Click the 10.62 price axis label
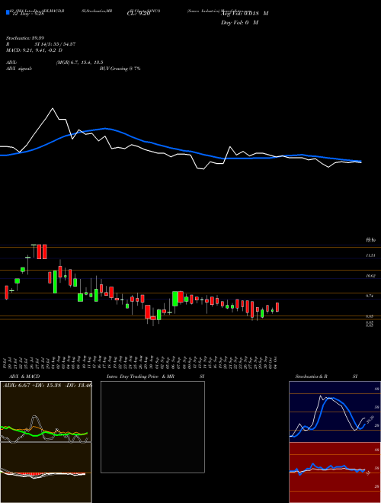The height and width of the screenshot is (503, 381). tap(370, 276)
